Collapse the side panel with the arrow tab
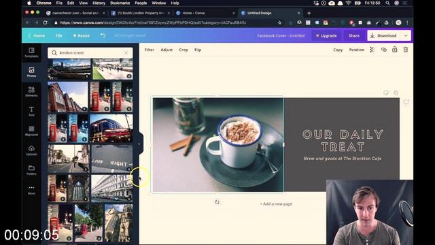This screenshot has height=245, width=435. point(140,144)
